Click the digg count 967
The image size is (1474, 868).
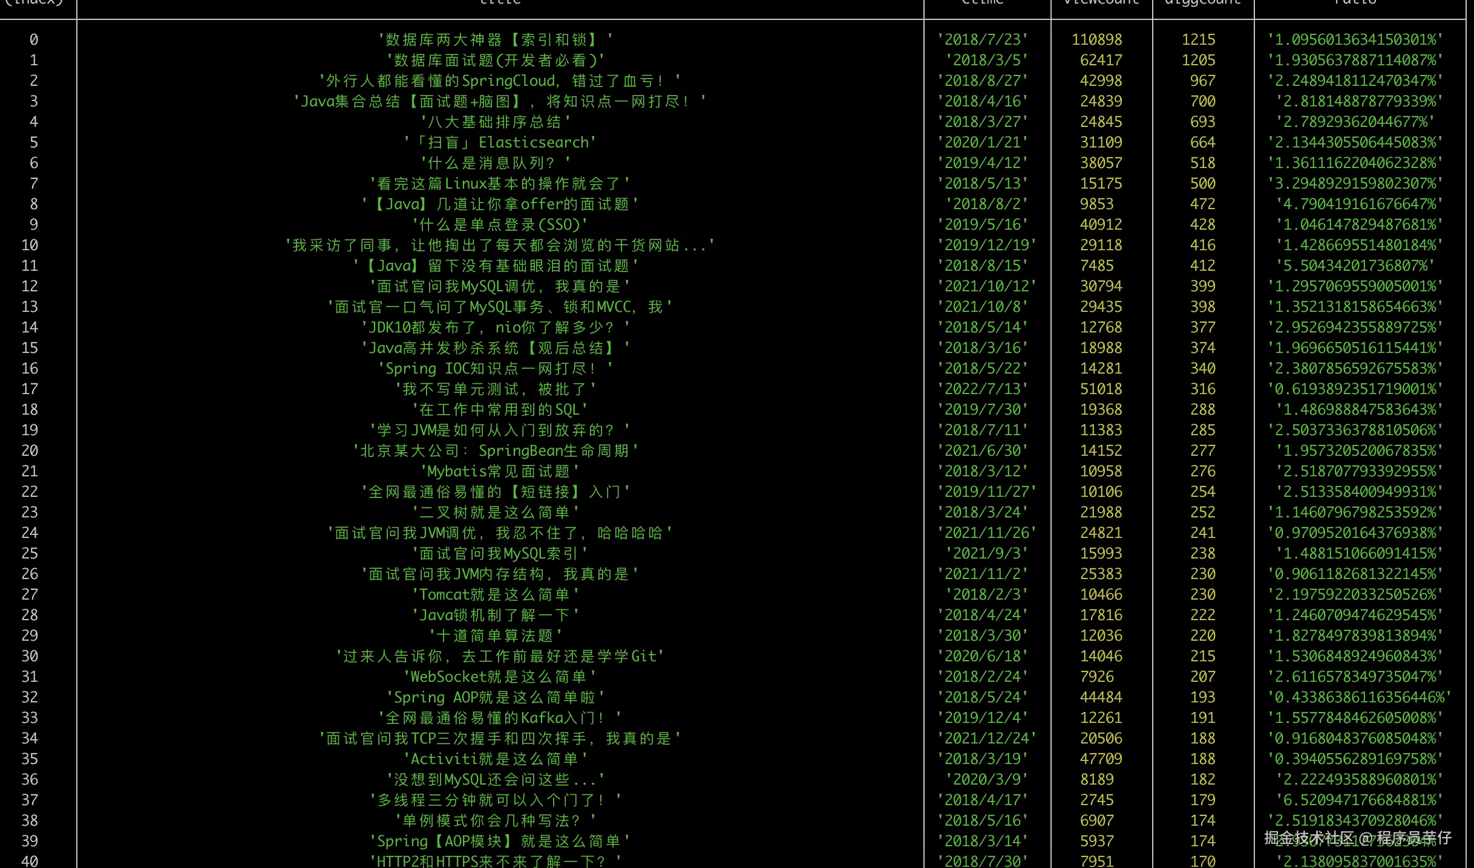(x=1202, y=81)
